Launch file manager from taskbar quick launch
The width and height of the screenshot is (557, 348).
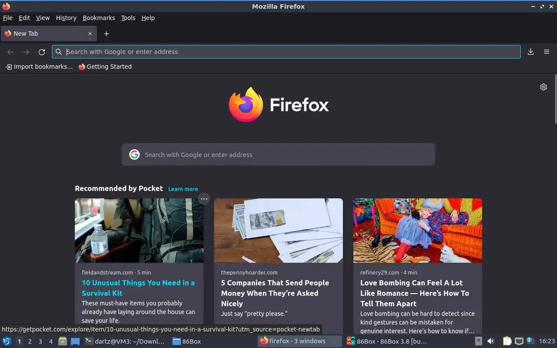(63, 341)
